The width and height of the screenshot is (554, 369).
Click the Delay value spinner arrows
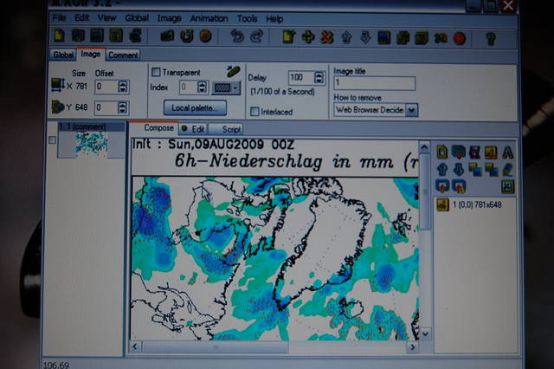pyautogui.click(x=321, y=78)
